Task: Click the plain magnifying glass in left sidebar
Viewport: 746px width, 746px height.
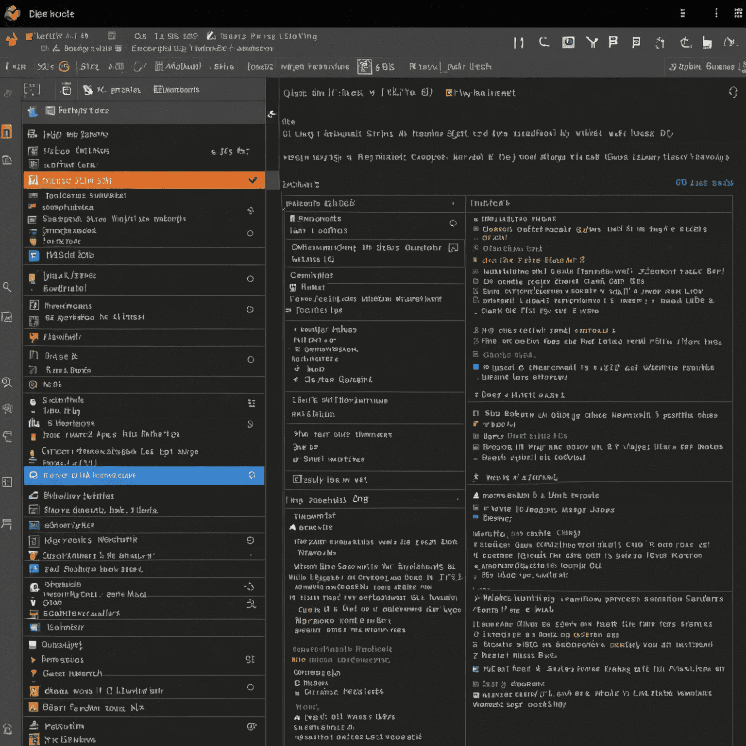Action: click(x=7, y=287)
